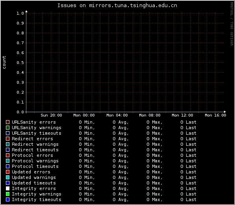Screen dimensions: 235x205
Task: Click the Integrity errors white swatch
Action: point(7,188)
